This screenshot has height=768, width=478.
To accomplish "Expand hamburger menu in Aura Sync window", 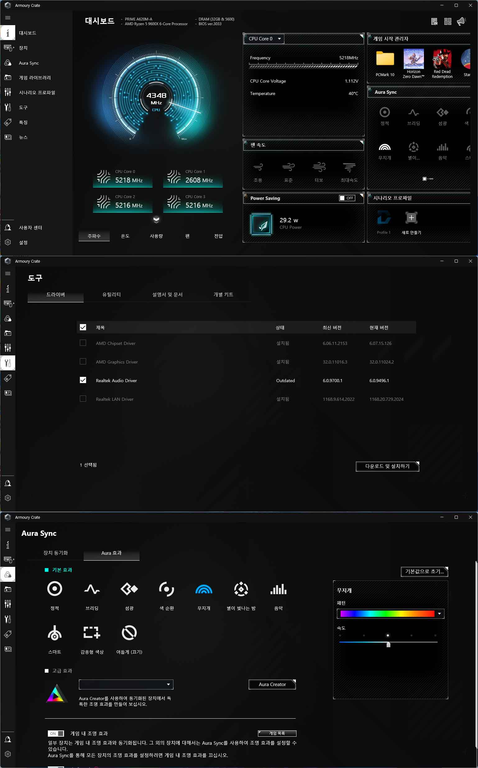I will pos(8,530).
